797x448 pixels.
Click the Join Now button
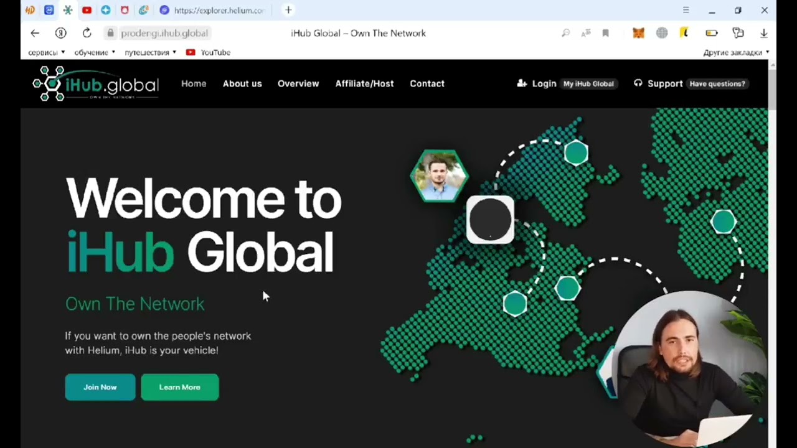point(100,387)
